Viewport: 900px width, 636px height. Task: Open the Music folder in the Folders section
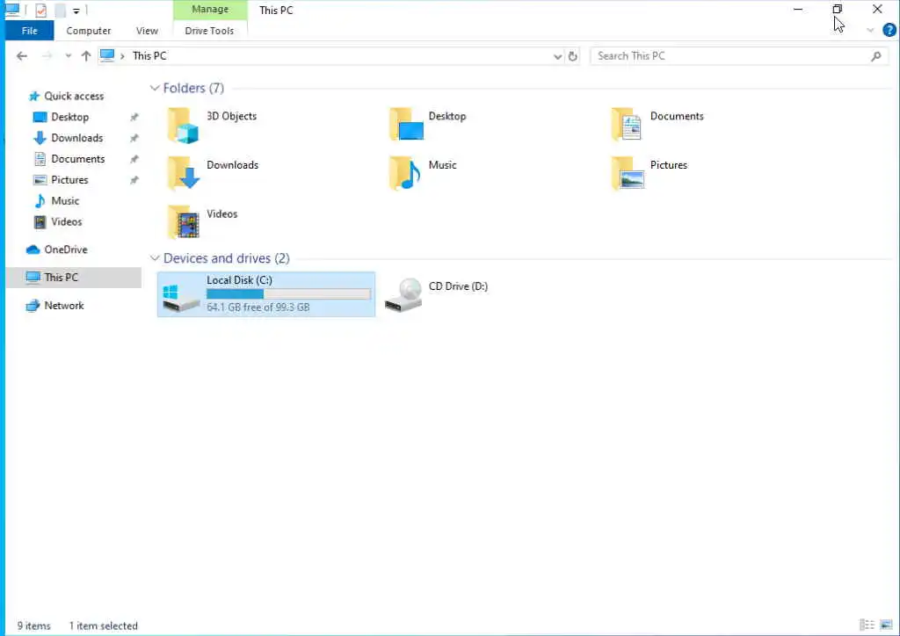click(405, 173)
